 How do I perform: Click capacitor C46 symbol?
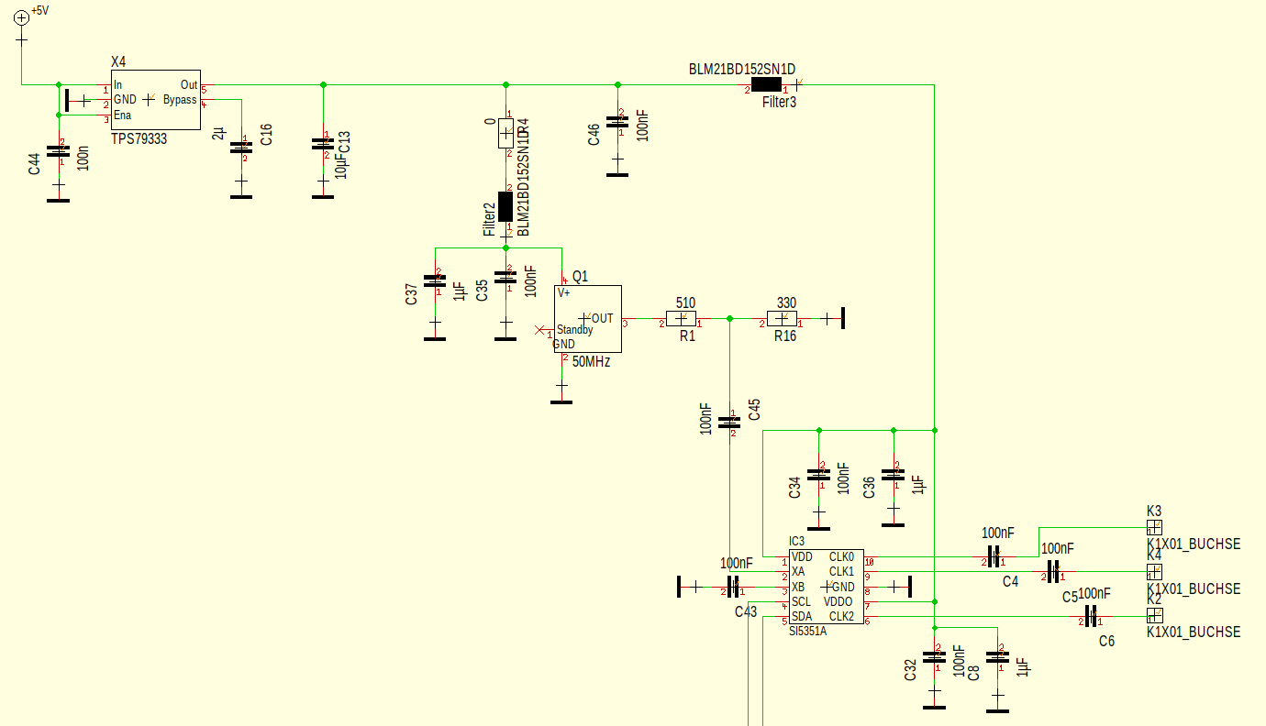point(617,122)
